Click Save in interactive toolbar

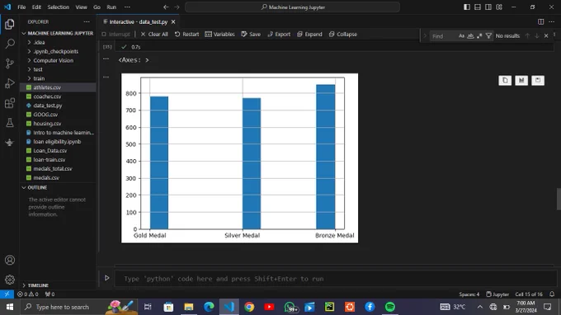(x=251, y=35)
